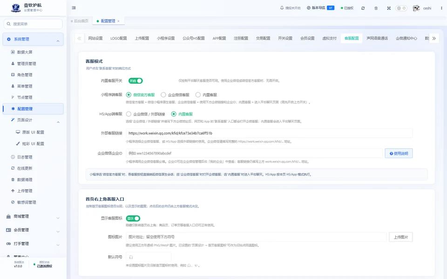Click the notification bell icon
This screenshot has width=447, height=279.
coord(282,8)
